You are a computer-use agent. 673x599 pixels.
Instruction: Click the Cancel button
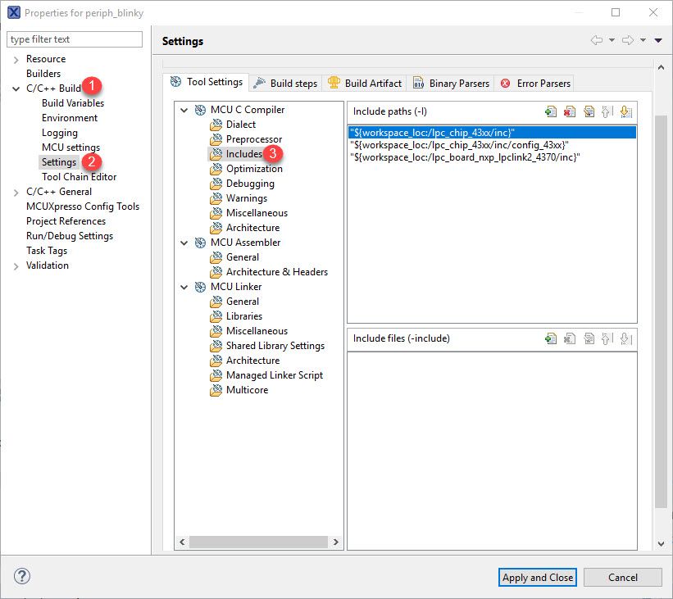coord(623,577)
